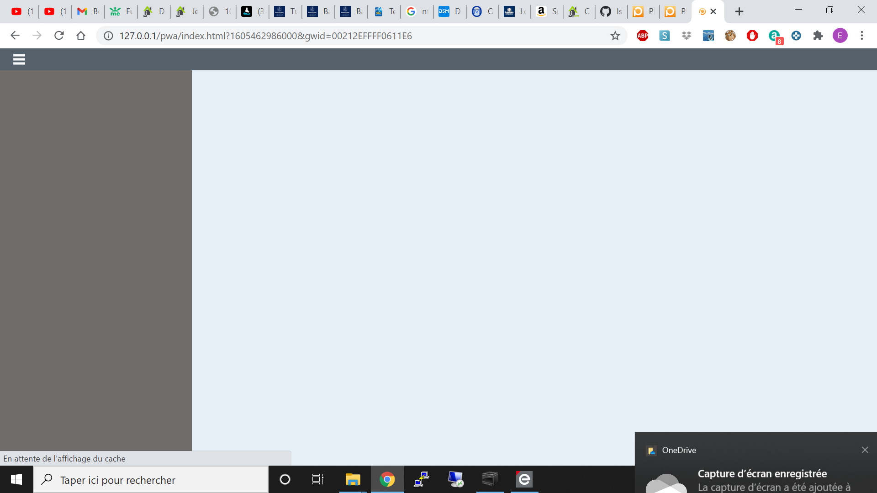Open Chrome's three-dot menu
Image resolution: width=877 pixels, height=493 pixels.
pyautogui.click(x=862, y=36)
